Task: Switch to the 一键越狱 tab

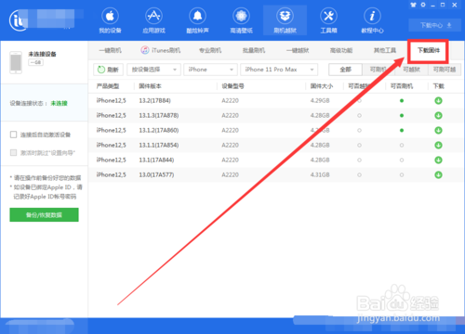Action: coord(298,50)
